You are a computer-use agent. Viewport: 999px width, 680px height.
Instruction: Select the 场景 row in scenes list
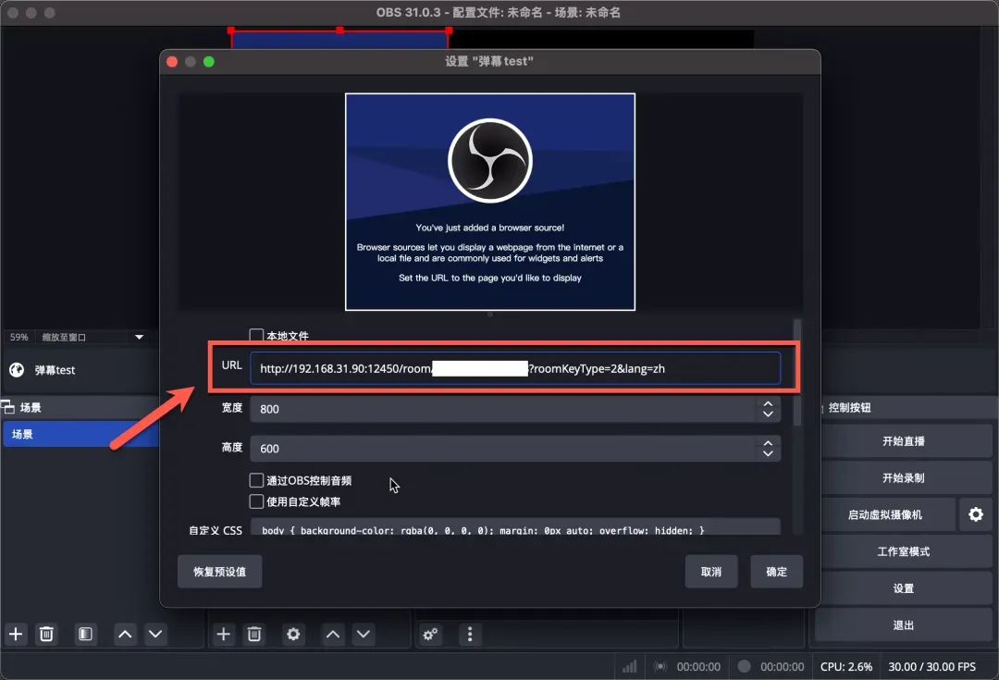(x=80, y=434)
